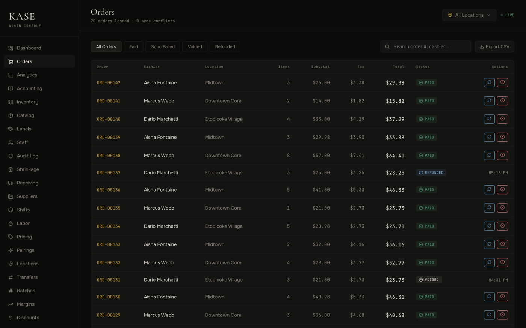Viewport: 526px width, 328px height.
Task: Open order link ORD-00131
Action: point(109,280)
